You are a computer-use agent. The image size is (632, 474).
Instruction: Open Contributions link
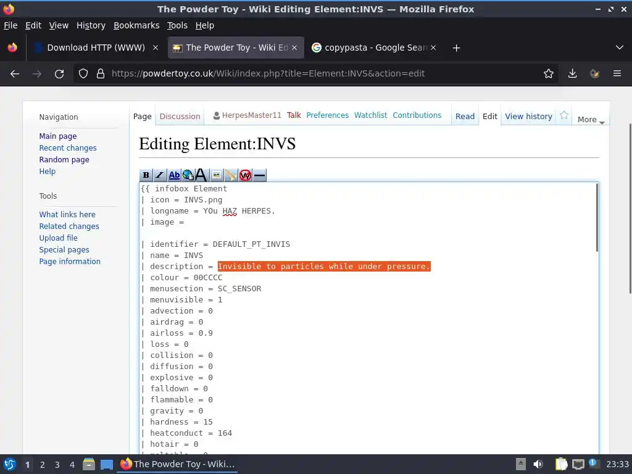pyautogui.click(x=417, y=115)
